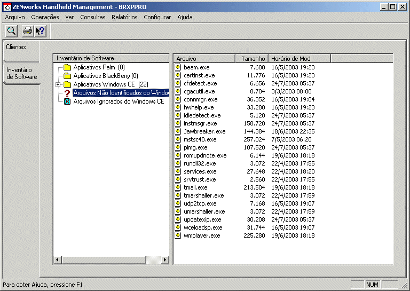Click the context help arrow-question icon
Image resolution: width=410 pixels, height=291 pixels.
point(40,31)
